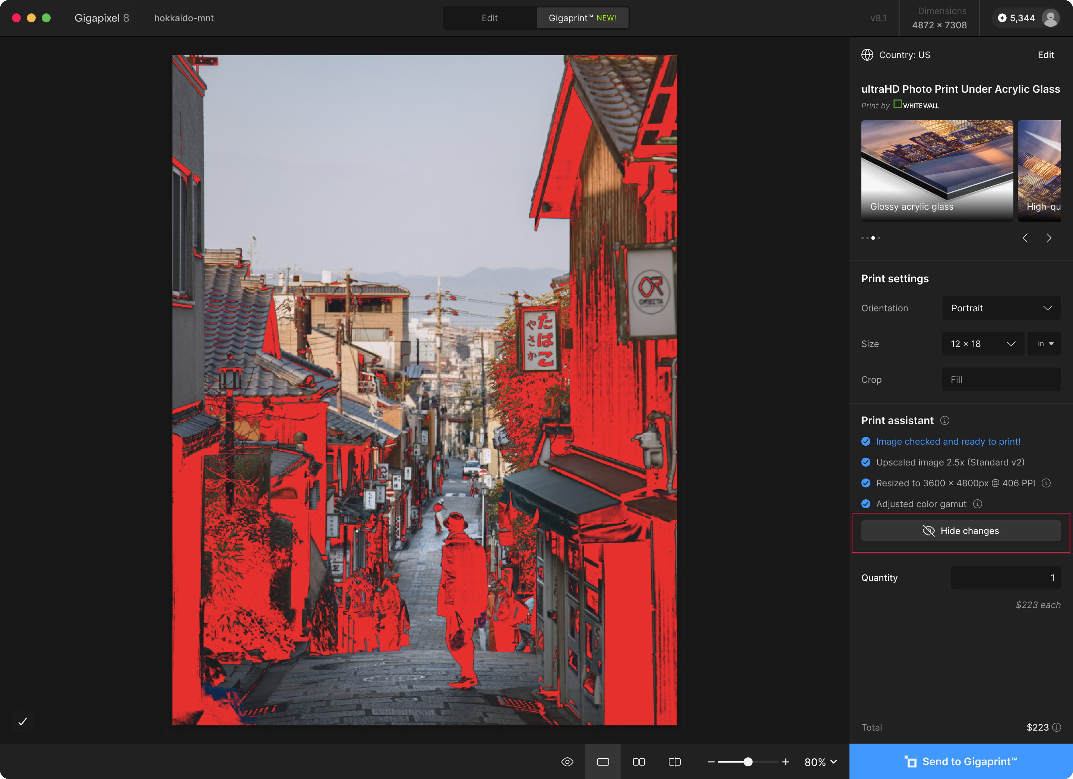Show next product image with right chevron
This screenshot has height=779, width=1073.
(x=1049, y=238)
